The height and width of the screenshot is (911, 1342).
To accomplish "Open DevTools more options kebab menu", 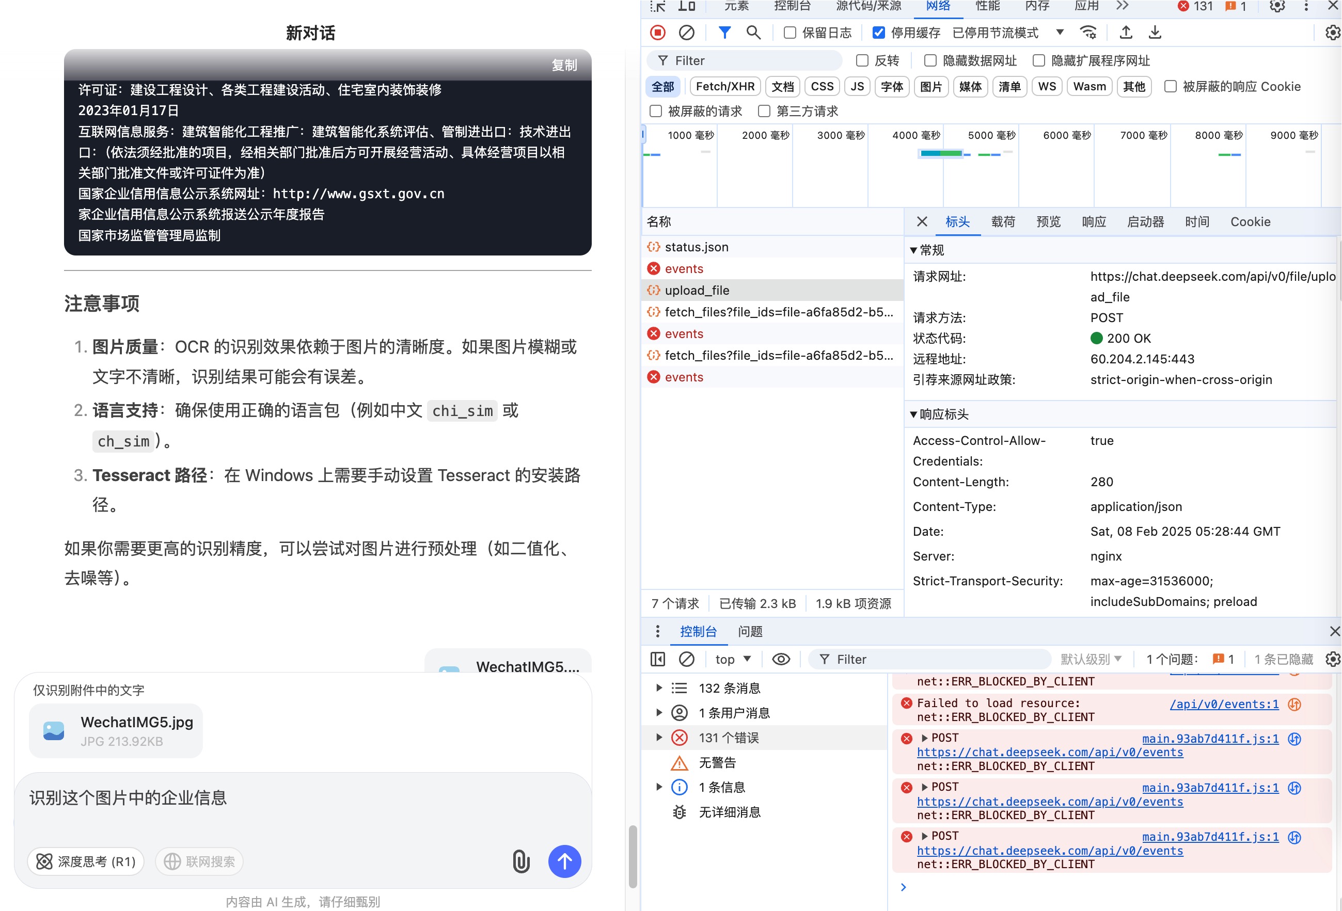I will (x=1306, y=6).
